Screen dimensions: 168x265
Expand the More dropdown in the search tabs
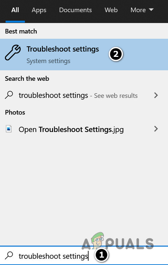click(x=142, y=10)
